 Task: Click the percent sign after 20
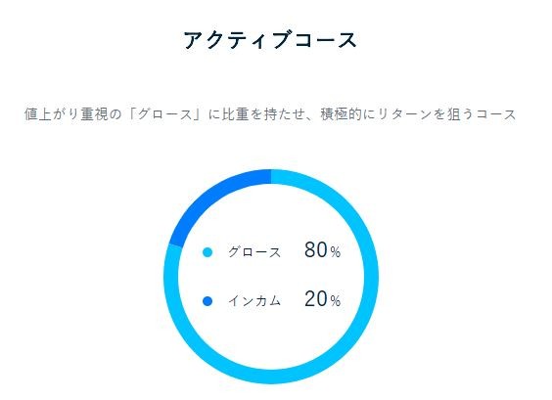[x=336, y=301]
